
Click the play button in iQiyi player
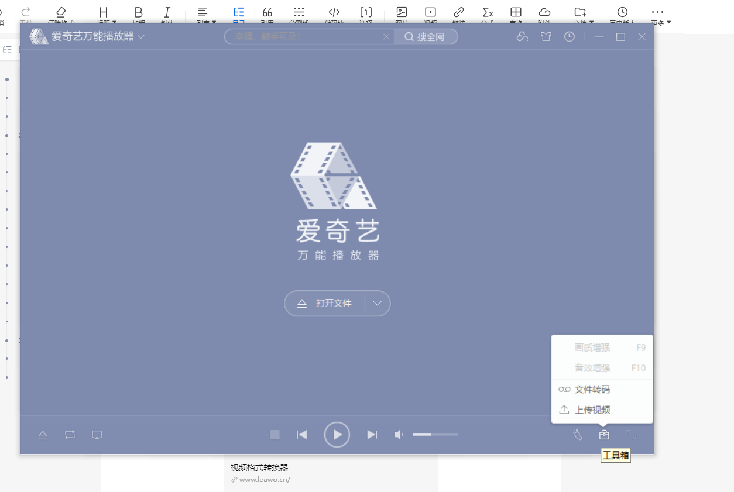point(337,435)
